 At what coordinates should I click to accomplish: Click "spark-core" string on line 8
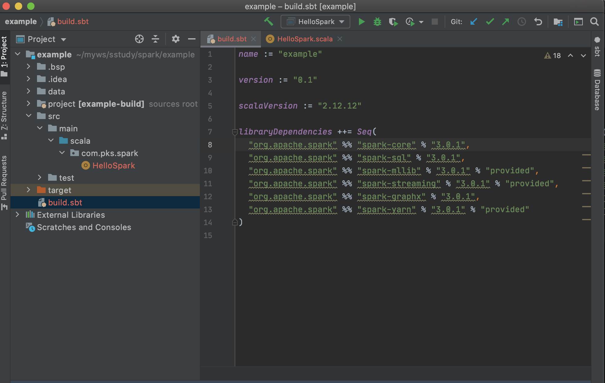pos(387,145)
